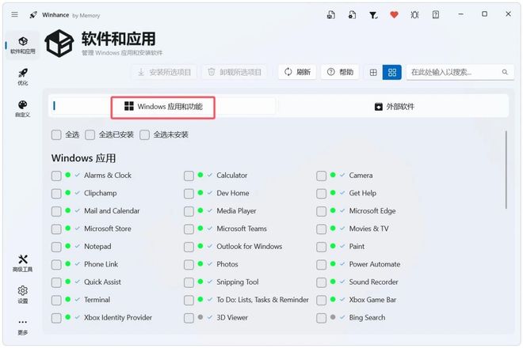The height and width of the screenshot is (348, 523).
Task: Click the help document icon in title bar
Action: point(436,15)
